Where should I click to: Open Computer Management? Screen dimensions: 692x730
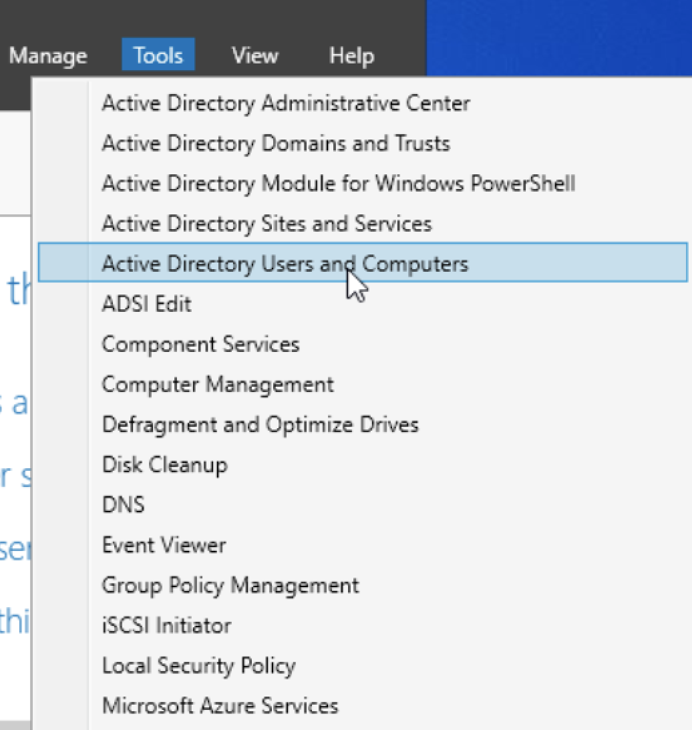click(x=362, y=385)
